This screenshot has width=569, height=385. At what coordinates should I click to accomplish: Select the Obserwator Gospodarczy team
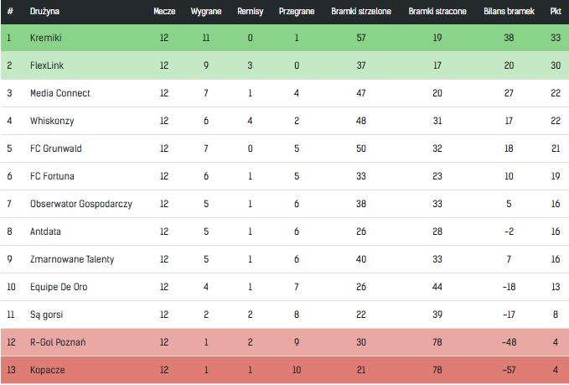point(81,204)
